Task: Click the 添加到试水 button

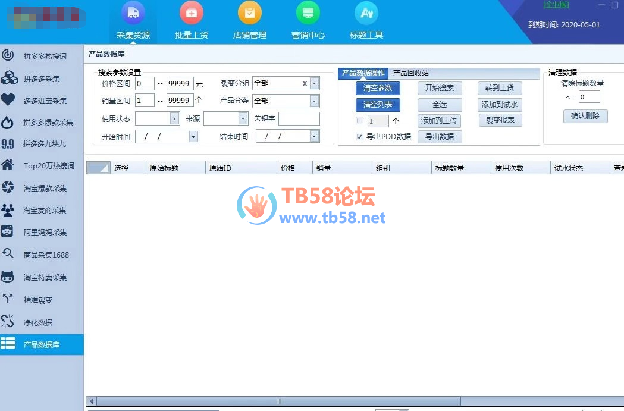Action: [x=500, y=105]
